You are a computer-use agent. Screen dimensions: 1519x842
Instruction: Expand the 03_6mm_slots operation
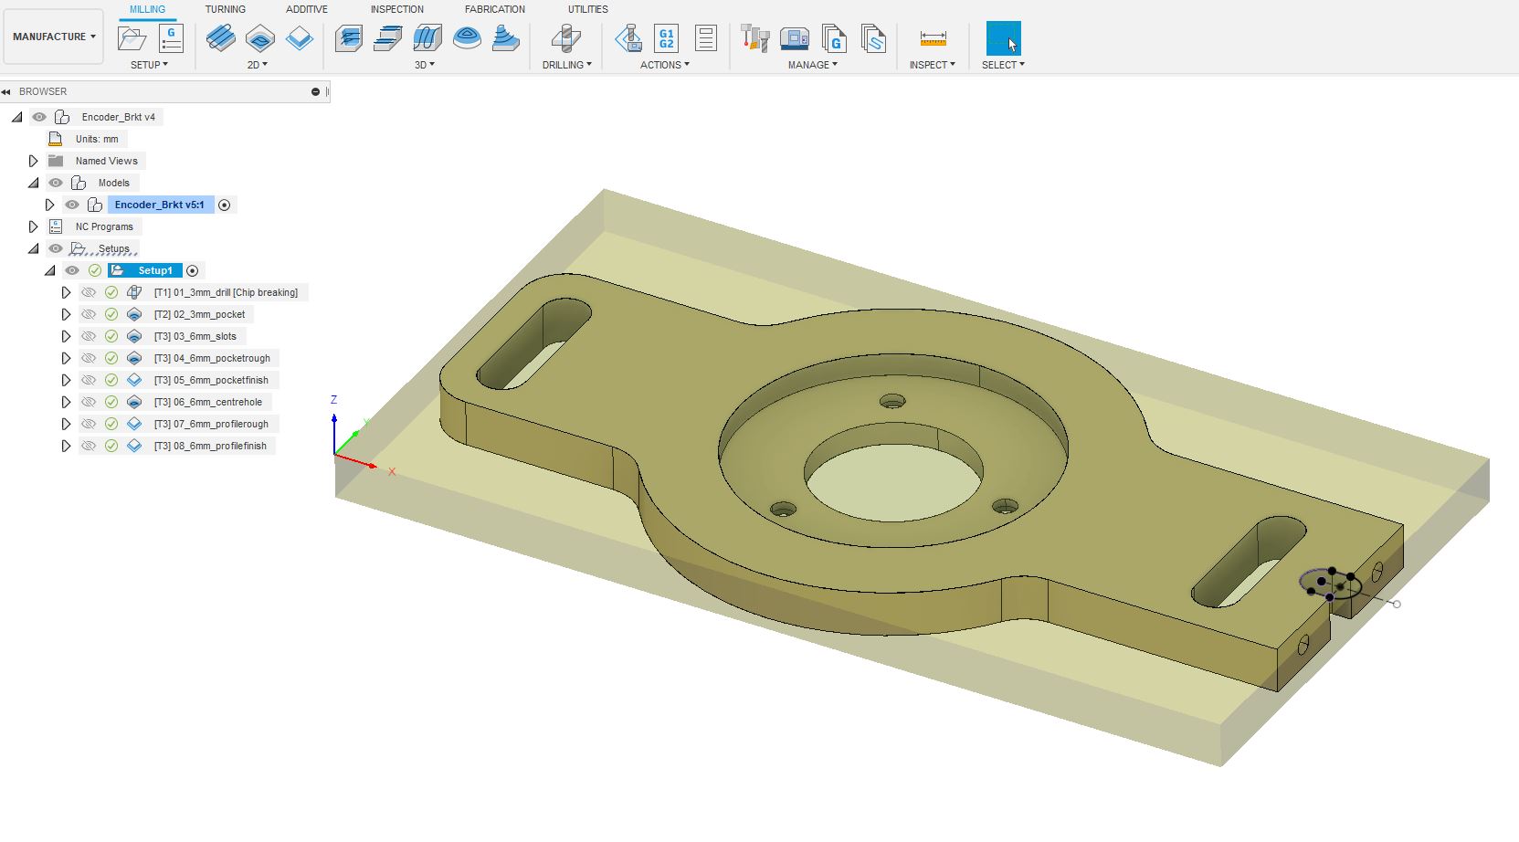pyautogui.click(x=66, y=336)
